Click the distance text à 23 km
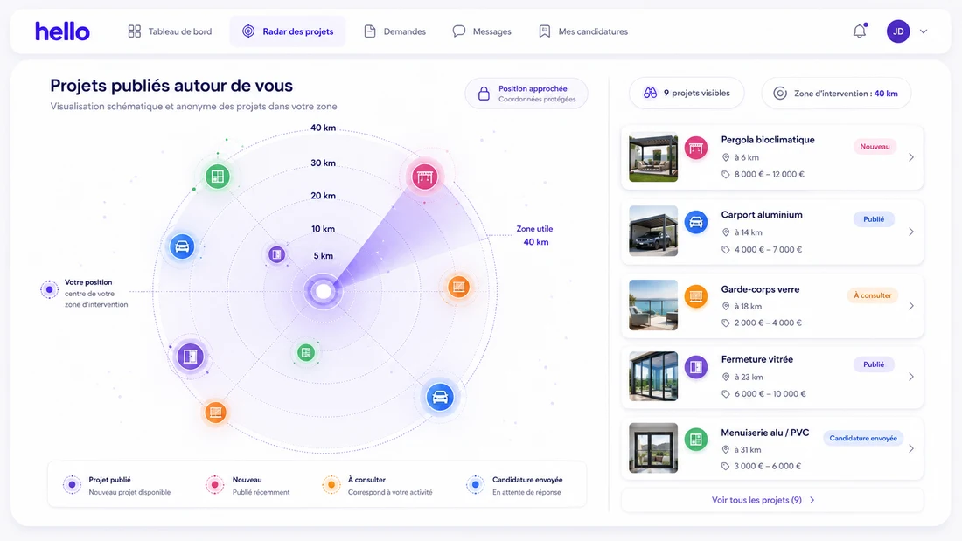The height and width of the screenshot is (541, 962). (x=749, y=378)
